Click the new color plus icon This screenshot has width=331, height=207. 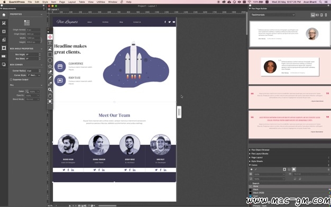coord(251,169)
